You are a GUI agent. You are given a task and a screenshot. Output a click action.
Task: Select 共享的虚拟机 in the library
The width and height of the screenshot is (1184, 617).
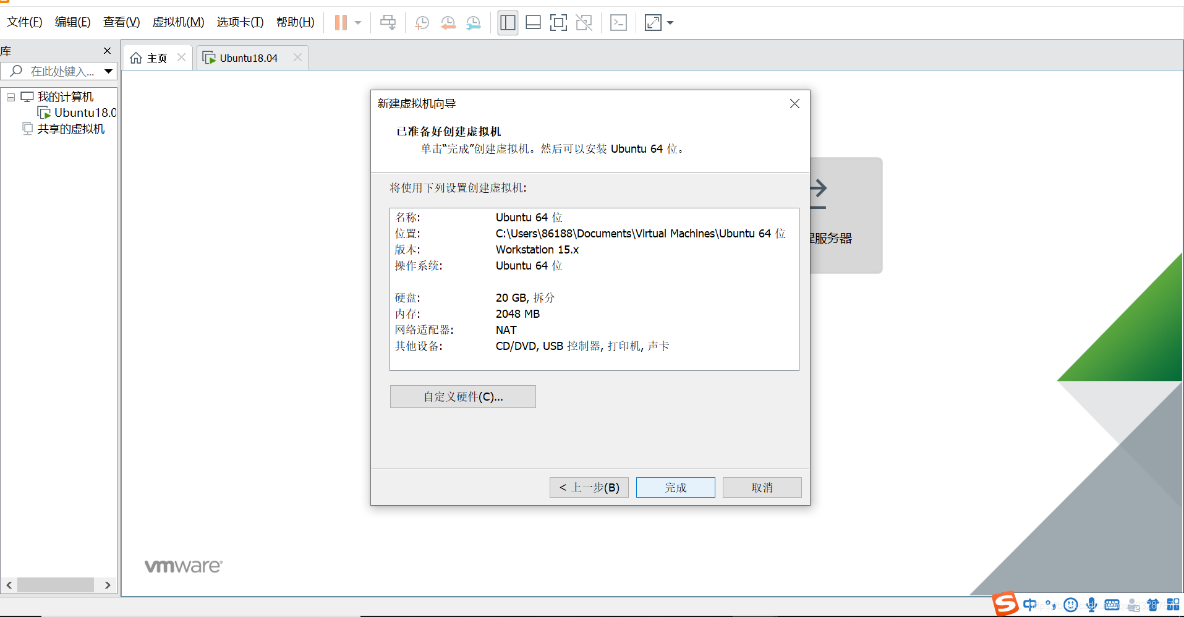click(x=71, y=129)
